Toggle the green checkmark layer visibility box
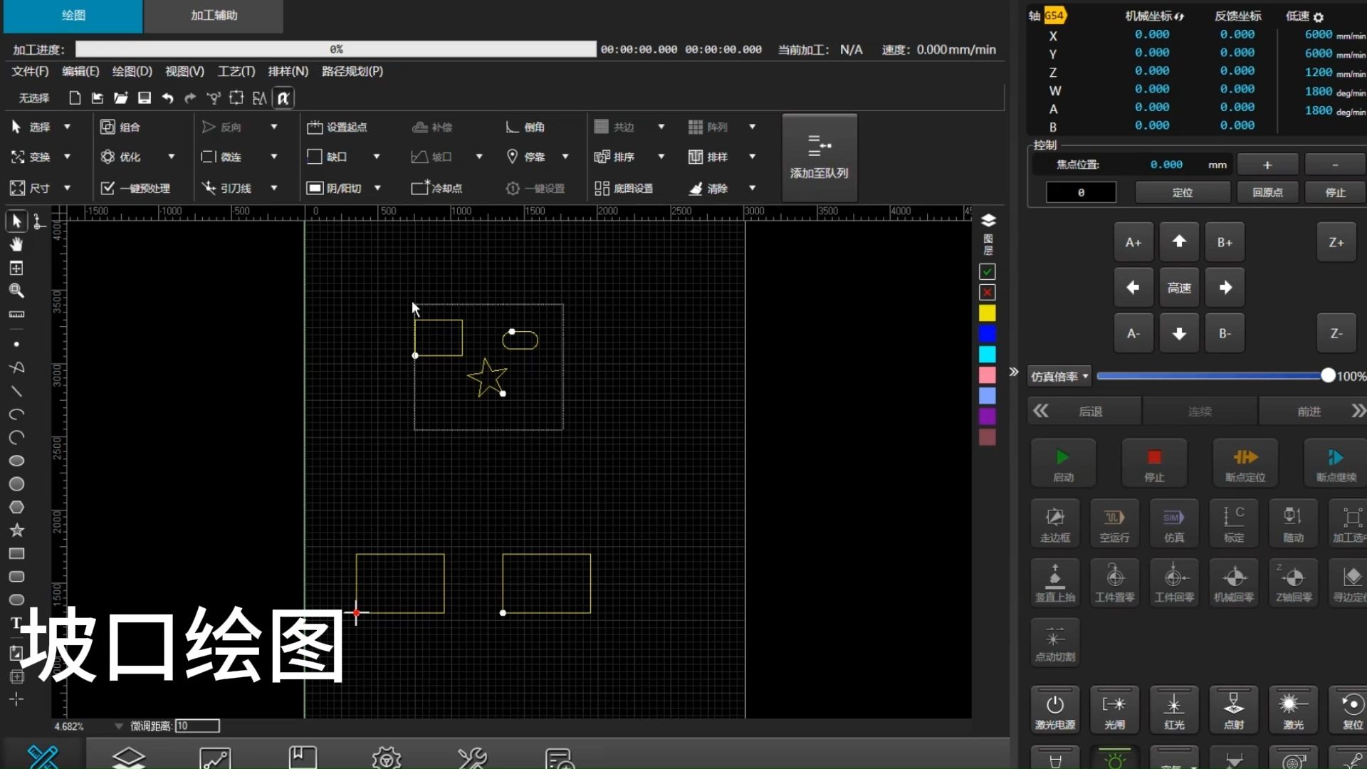The width and height of the screenshot is (1367, 769). click(987, 271)
